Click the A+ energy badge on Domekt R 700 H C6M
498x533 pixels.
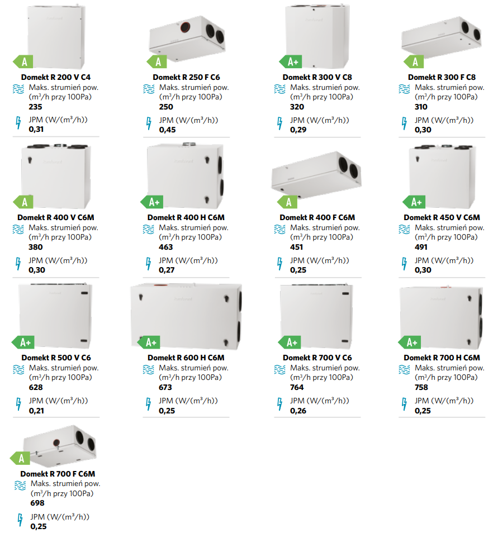tap(410, 342)
